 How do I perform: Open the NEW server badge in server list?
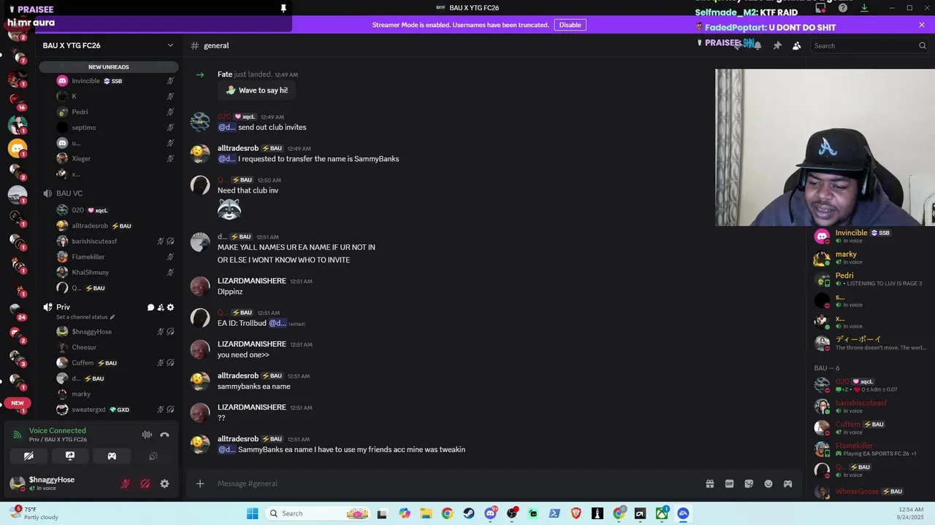point(18,402)
